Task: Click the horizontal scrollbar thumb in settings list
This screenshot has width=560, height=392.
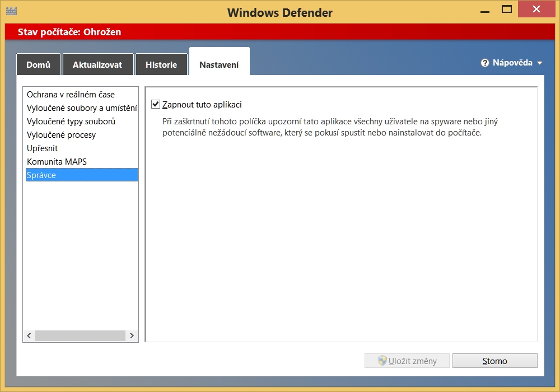Action: coord(80,335)
